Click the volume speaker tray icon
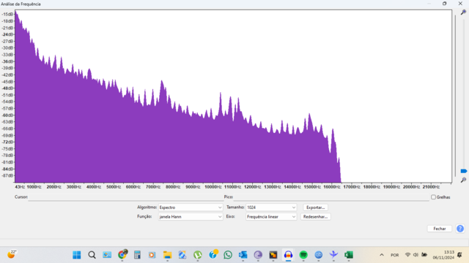 (x=416, y=255)
